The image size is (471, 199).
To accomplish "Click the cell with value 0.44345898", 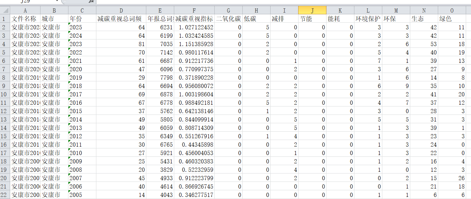I will pos(194,145).
